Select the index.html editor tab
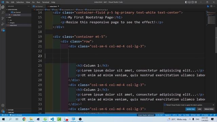 point(53,6)
